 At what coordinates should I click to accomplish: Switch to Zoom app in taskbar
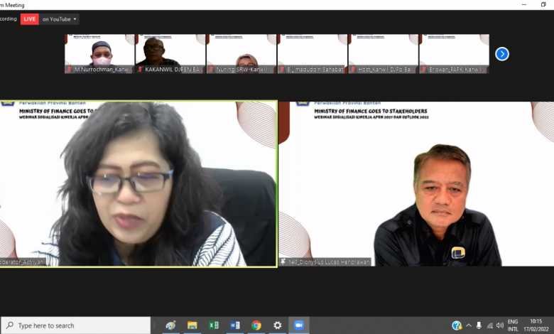(298, 325)
